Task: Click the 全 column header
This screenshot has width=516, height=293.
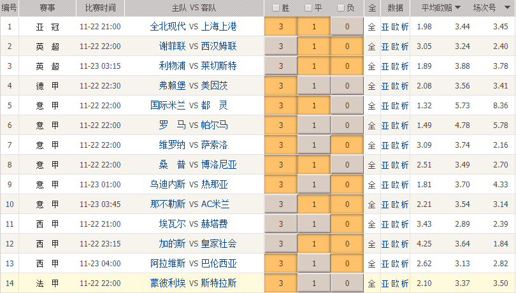Action: [x=372, y=8]
